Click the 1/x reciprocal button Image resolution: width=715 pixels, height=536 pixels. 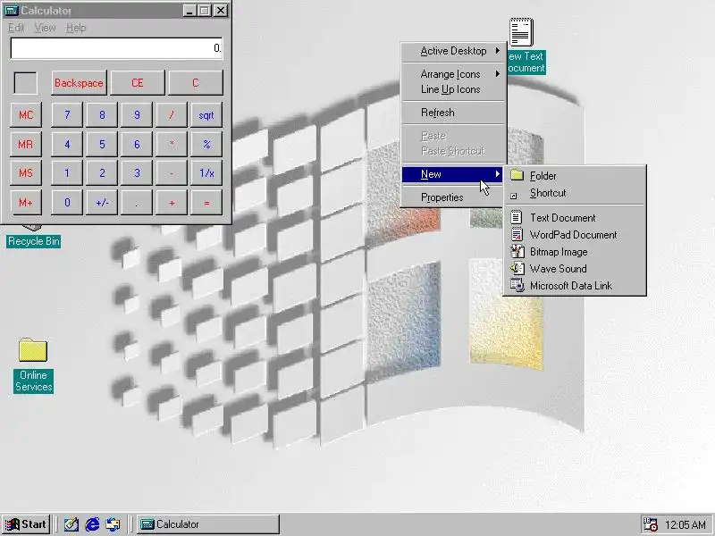(206, 173)
